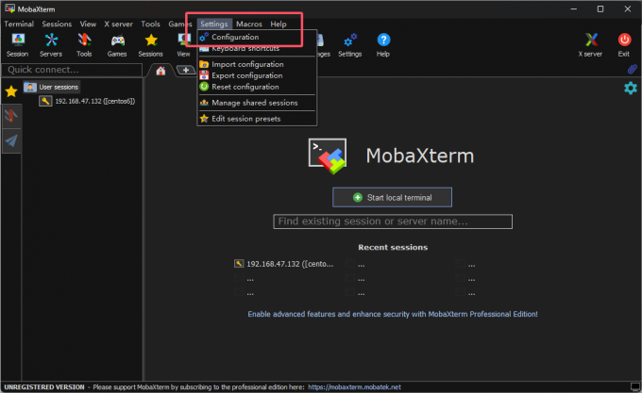Image resolution: width=642 pixels, height=393 pixels.
Task: Open the Servers toolbar icon
Action: (51, 45)
